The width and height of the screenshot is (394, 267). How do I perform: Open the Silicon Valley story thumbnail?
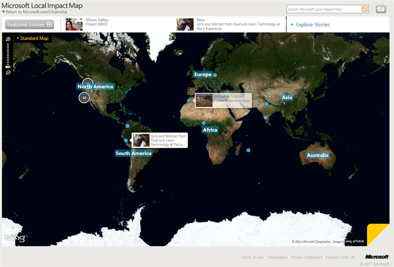point(74,24)
